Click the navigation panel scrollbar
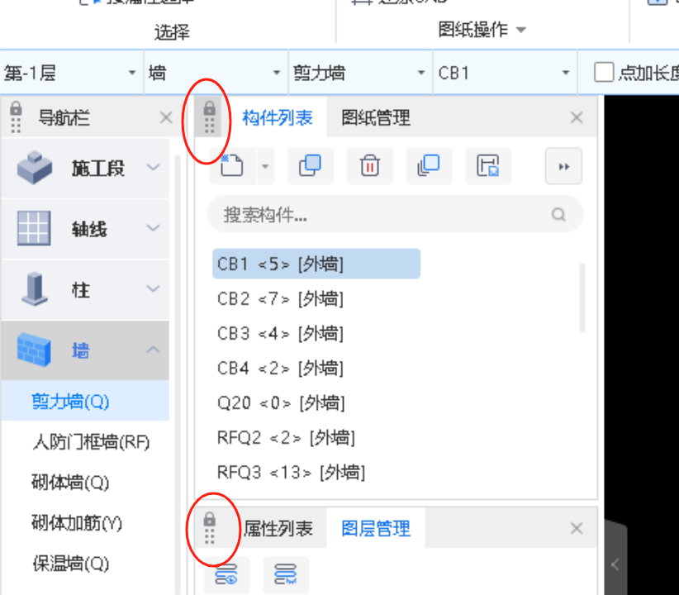Screen dimensions: 679x595 [178, 373]
